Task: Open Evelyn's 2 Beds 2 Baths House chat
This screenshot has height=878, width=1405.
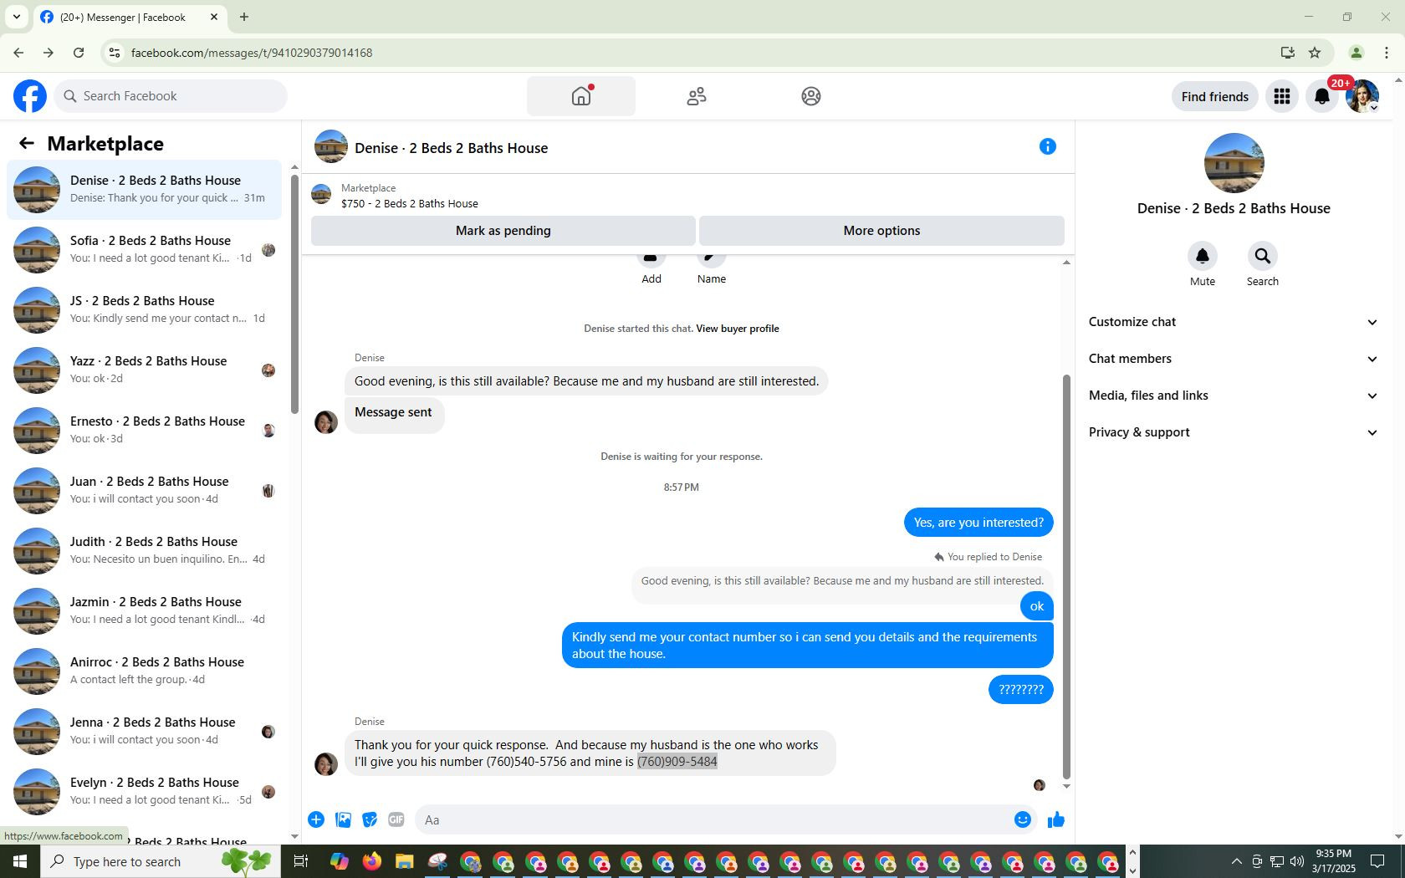Action: tap(145, 792)
